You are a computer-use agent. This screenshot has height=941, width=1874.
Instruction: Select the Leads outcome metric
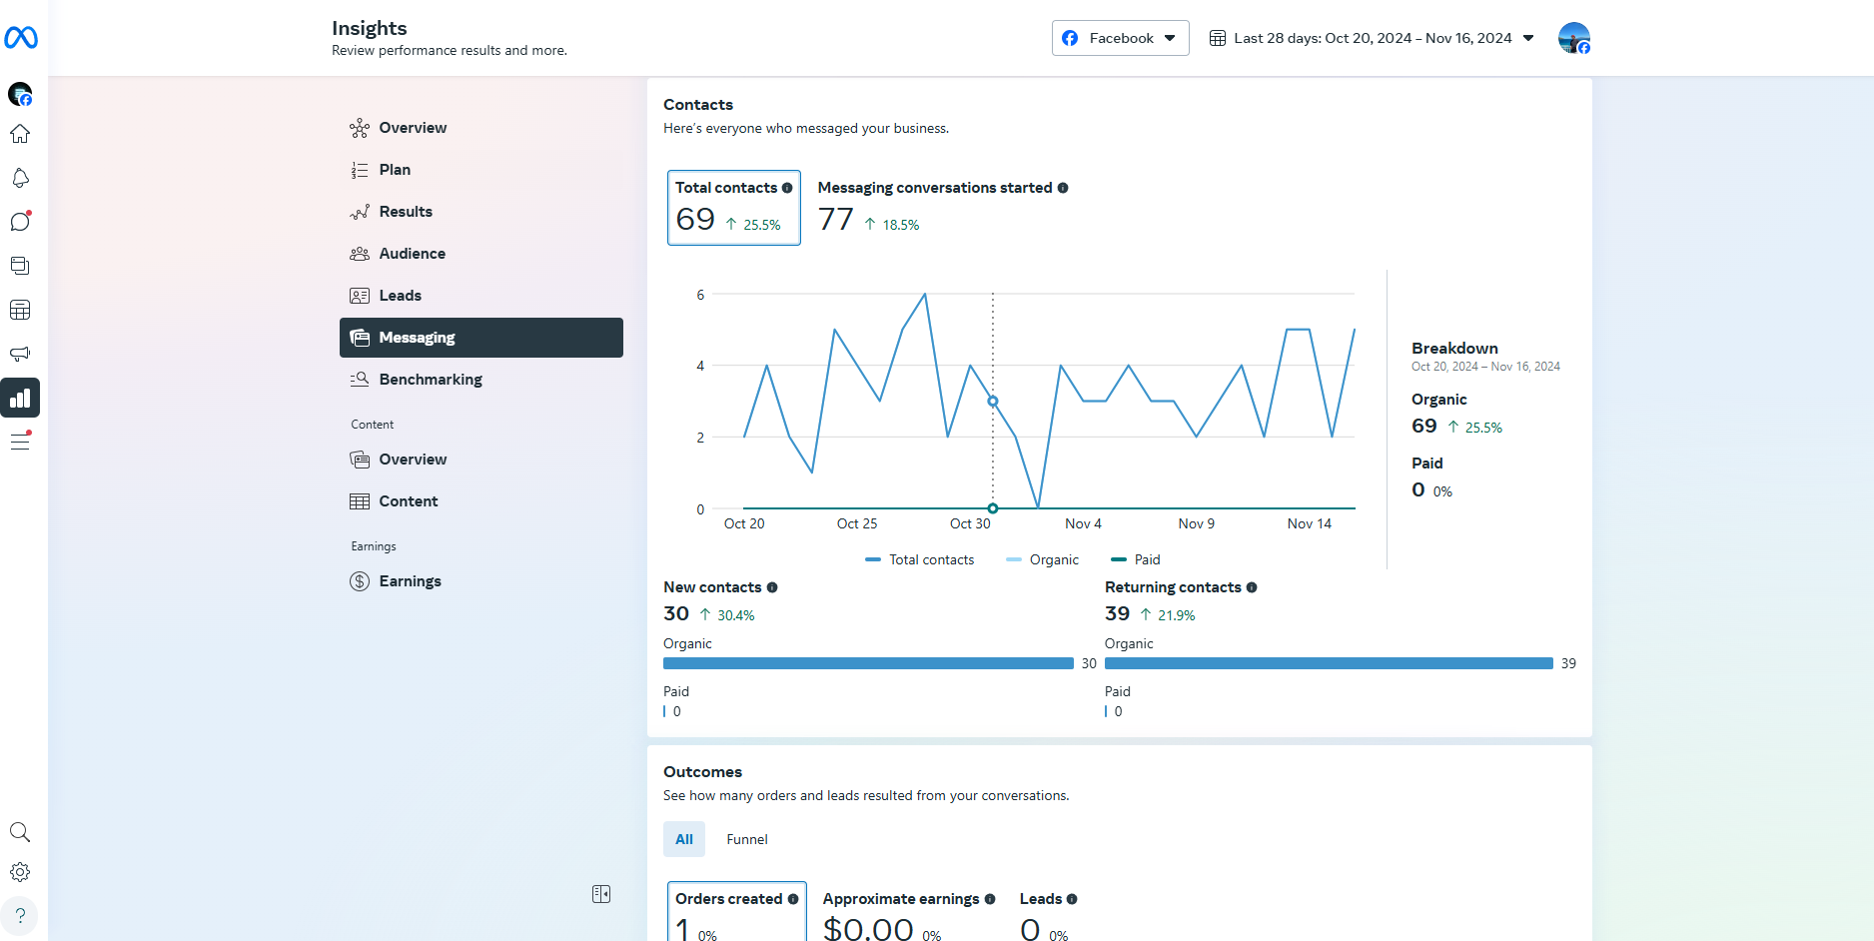pos(1048,912)
